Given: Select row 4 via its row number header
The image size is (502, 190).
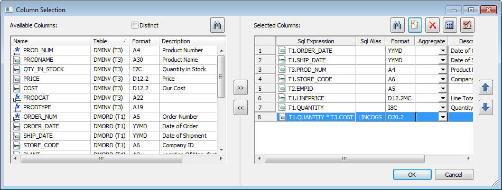Looking at the screenshot, I should click(x=265, y=79).
